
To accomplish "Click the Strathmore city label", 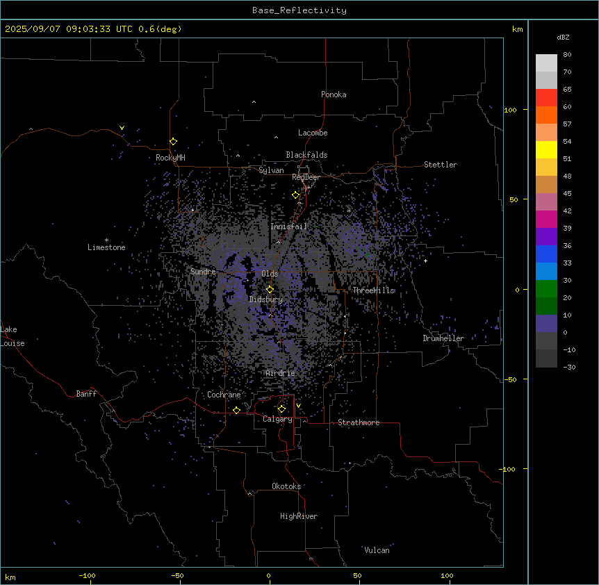I will tap(359, 422).
